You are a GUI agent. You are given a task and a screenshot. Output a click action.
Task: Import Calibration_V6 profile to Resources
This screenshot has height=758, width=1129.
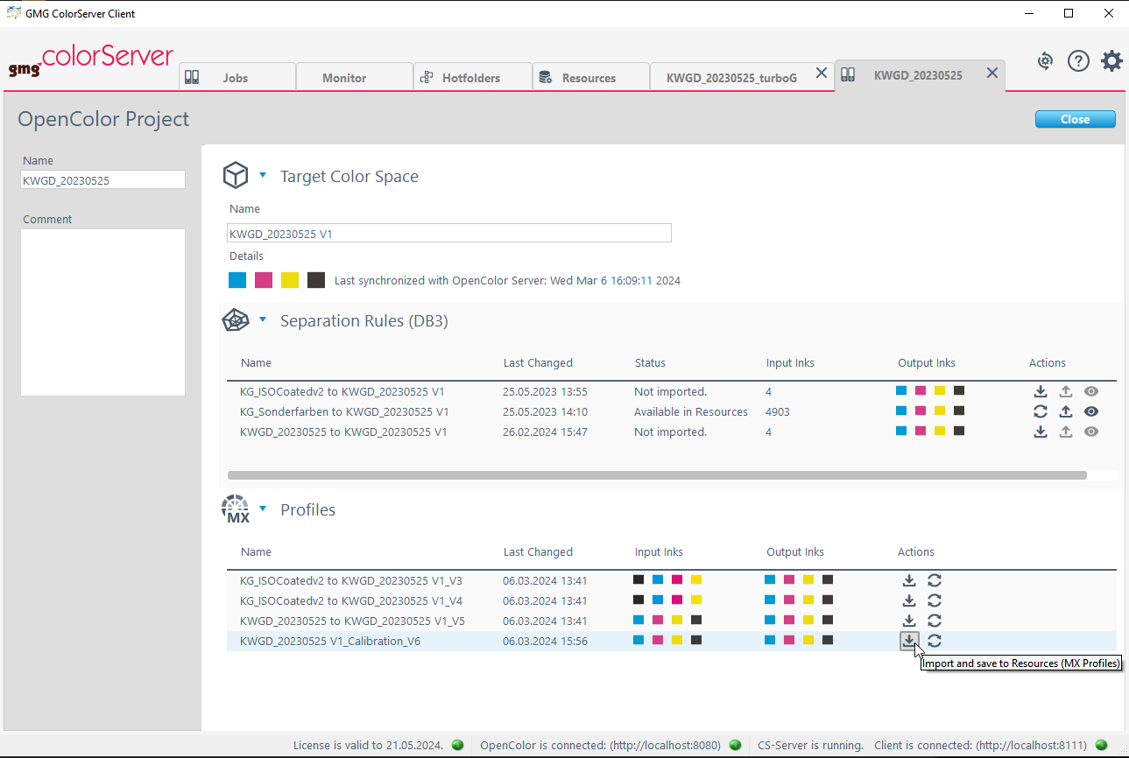tap(909, 641)
